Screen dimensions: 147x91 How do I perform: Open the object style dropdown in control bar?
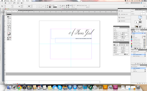pyautogui.click(x=84, y=6)
